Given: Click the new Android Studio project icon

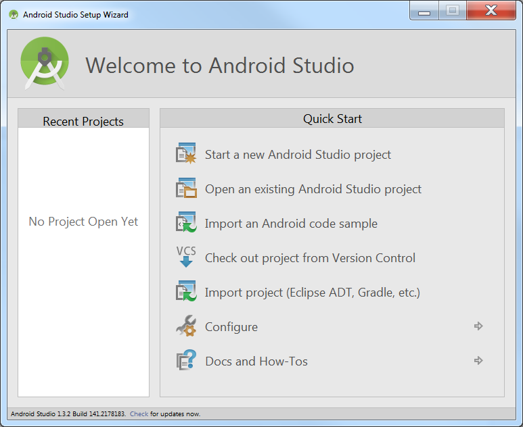Looking at the screenshot, I should pos(186,153).
